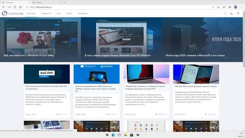Open a new browser tab
Viewport: 245px width, 138px height.
[64, 3]
